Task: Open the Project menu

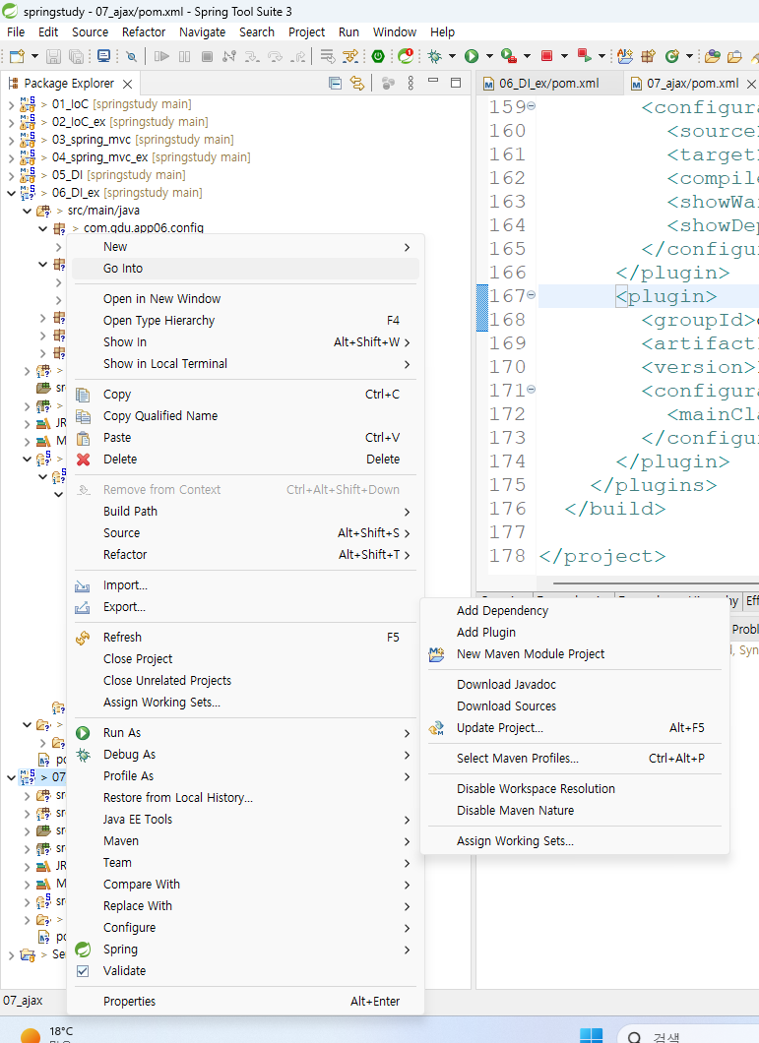Action: pyautogui.click(x=306, y=31)
